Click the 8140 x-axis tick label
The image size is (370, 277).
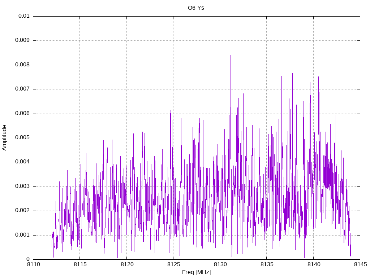click(314, 264)
